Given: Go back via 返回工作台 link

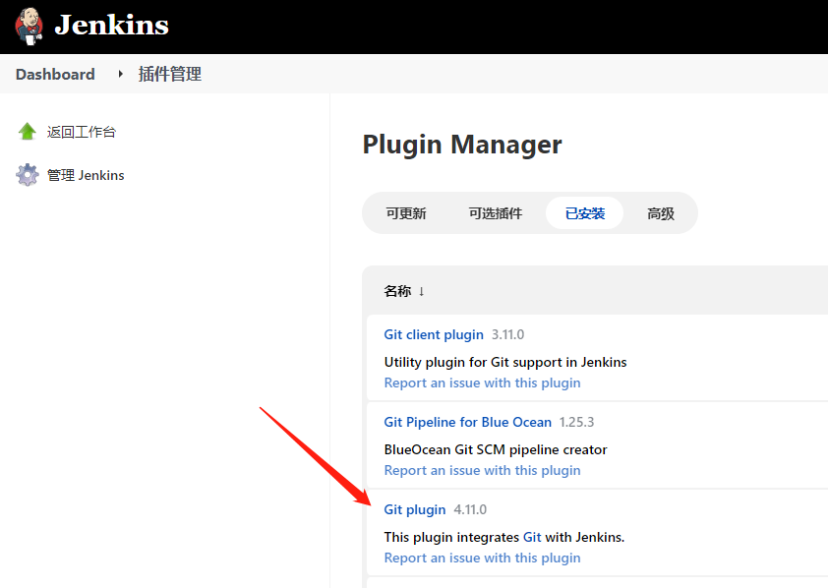Looking at the screenshot, I should [82, 132].
